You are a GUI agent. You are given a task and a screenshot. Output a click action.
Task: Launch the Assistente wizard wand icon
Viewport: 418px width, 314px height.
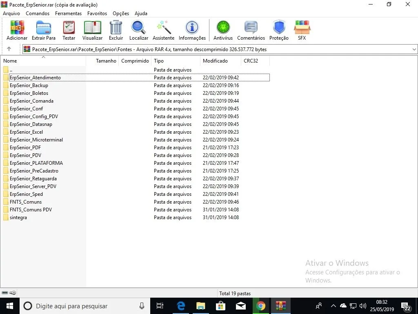click(x=163, y=30)
